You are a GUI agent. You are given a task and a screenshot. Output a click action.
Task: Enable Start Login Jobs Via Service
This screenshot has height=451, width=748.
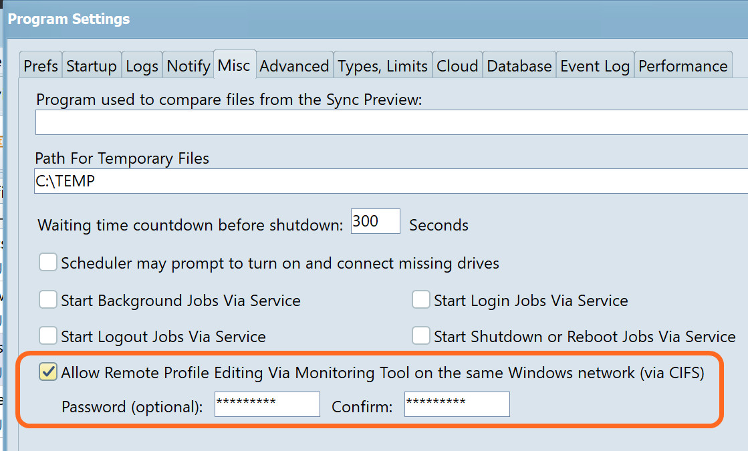420,299
